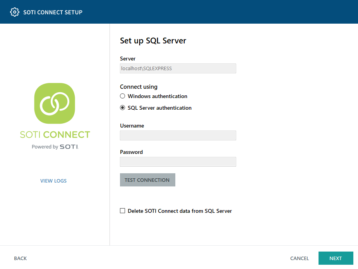
Task: Select Windows authentication radio button
Action: tap(123, 96)
